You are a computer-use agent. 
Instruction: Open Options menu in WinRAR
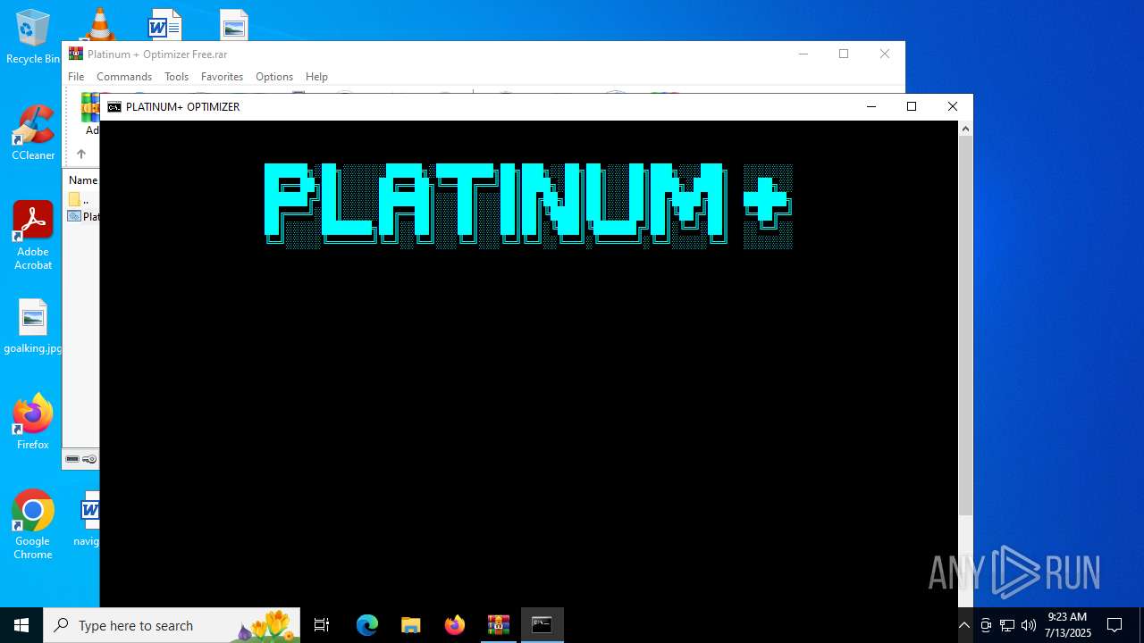[274, 77]
